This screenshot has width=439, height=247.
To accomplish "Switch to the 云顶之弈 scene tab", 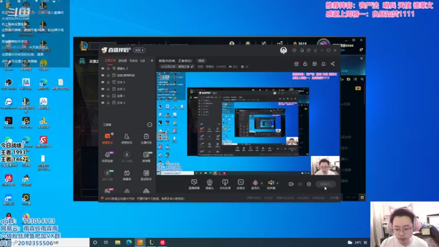I will click(x=110, y=60).
